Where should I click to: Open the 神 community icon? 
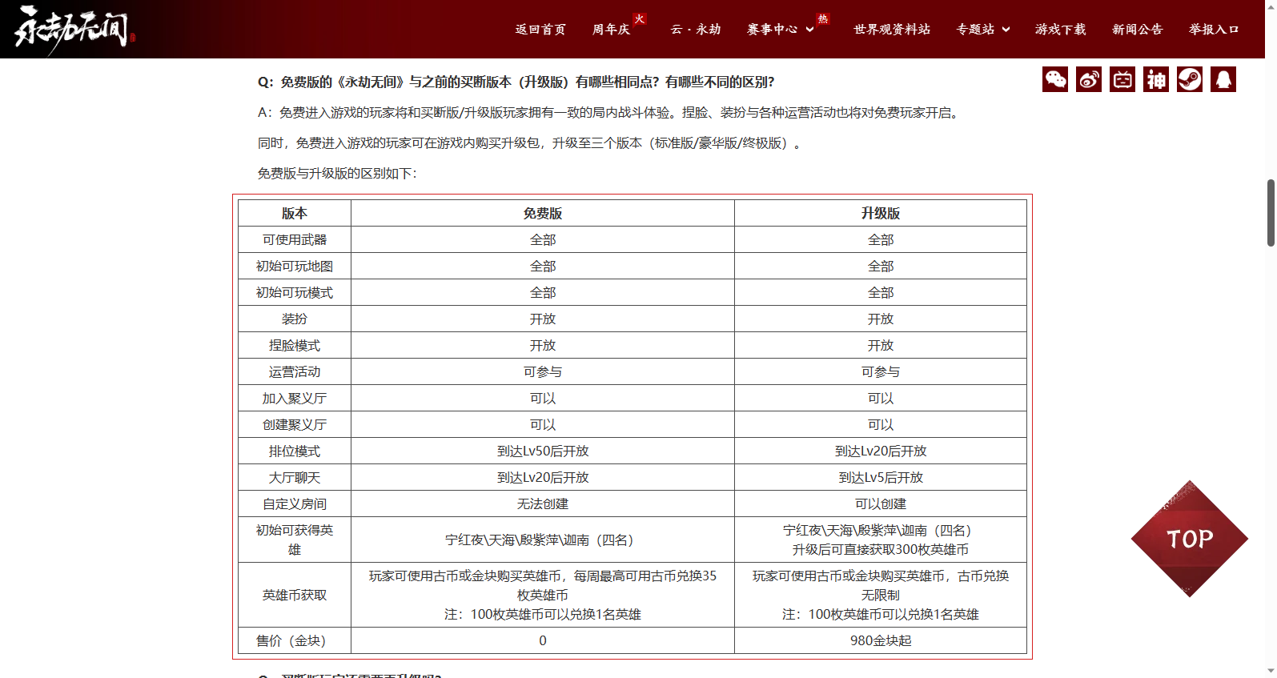pyautogui.click(x=1156, y=79)
